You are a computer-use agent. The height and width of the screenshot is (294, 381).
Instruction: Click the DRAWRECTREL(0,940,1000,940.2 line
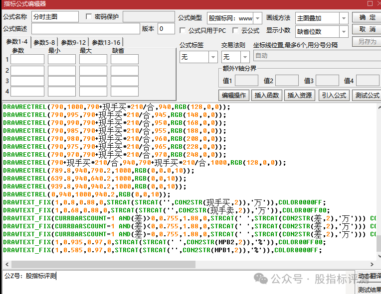[87, 195]
